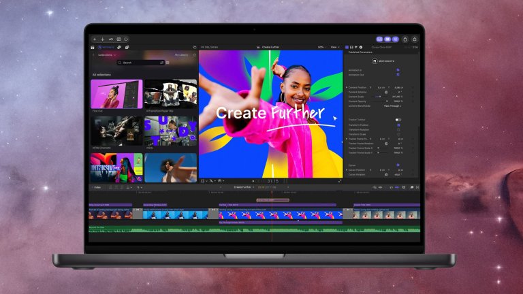The width and height of the screenshot is (523, 294).
Task: Open the Content Blend Mode Pass Through dropdown
Action: click(392, 106)
